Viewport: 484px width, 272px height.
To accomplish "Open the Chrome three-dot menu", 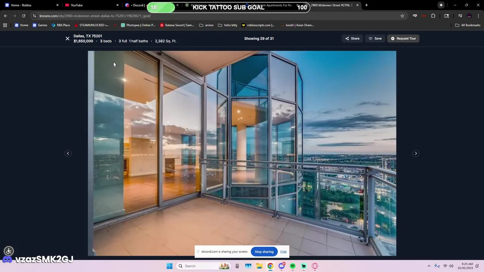I will click(x=478, y=16).
